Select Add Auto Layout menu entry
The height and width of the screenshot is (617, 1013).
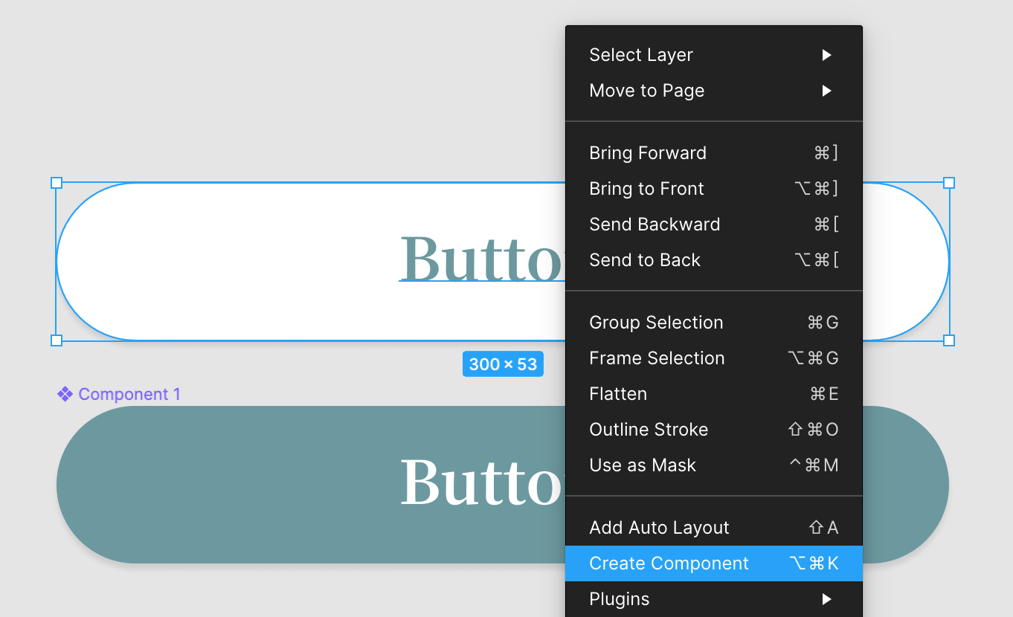[x=659, y=528]
